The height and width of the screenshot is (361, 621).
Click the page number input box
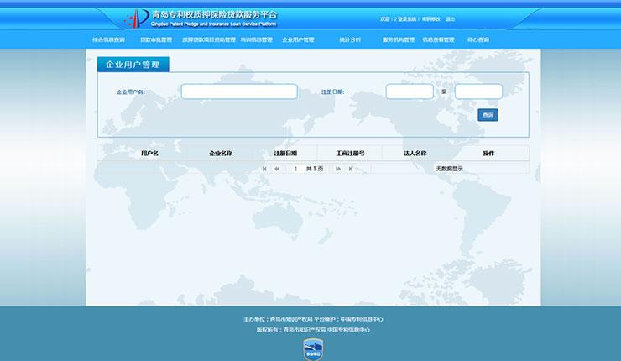pos(295,169)
